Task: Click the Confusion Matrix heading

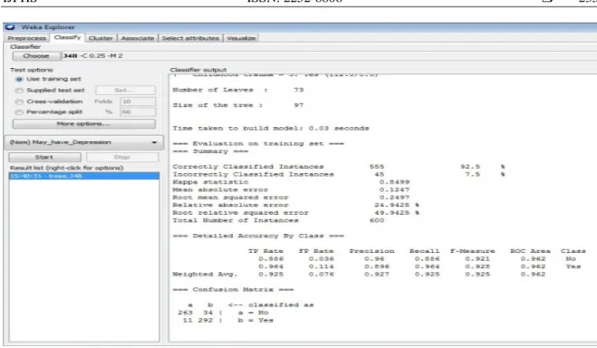Action: tap(233, 289)
